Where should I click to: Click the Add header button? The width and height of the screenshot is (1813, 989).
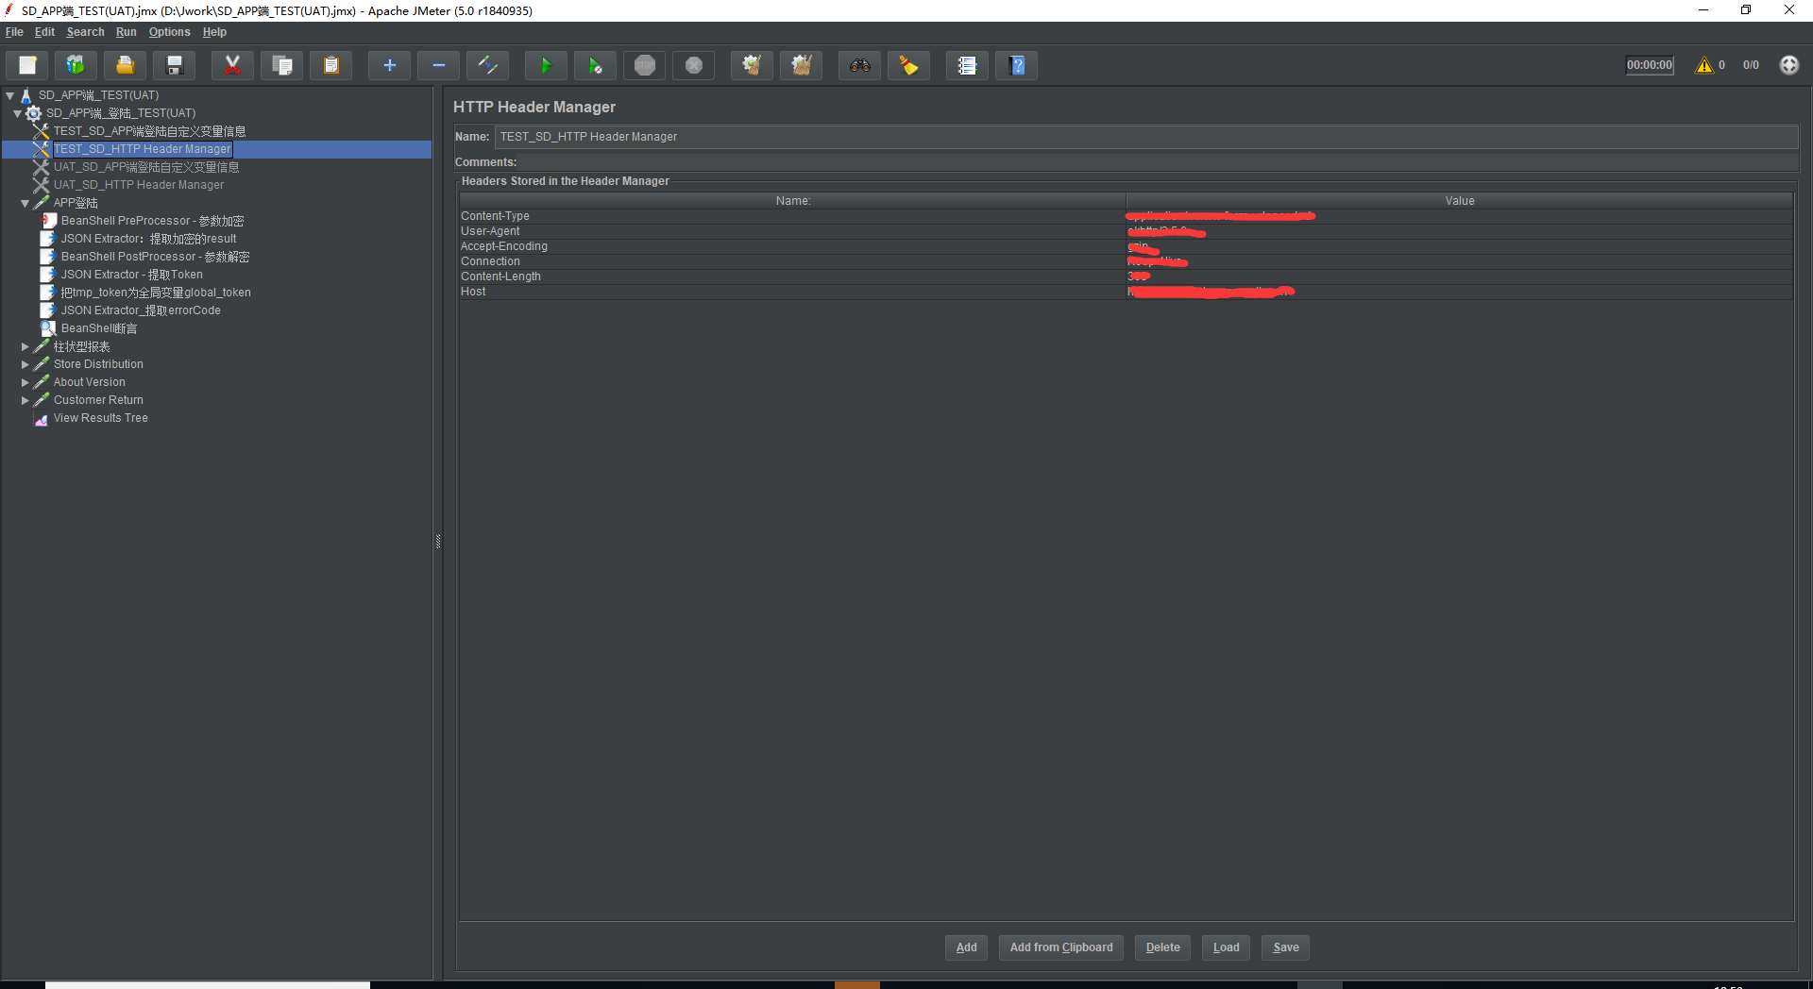coord(966,947)
